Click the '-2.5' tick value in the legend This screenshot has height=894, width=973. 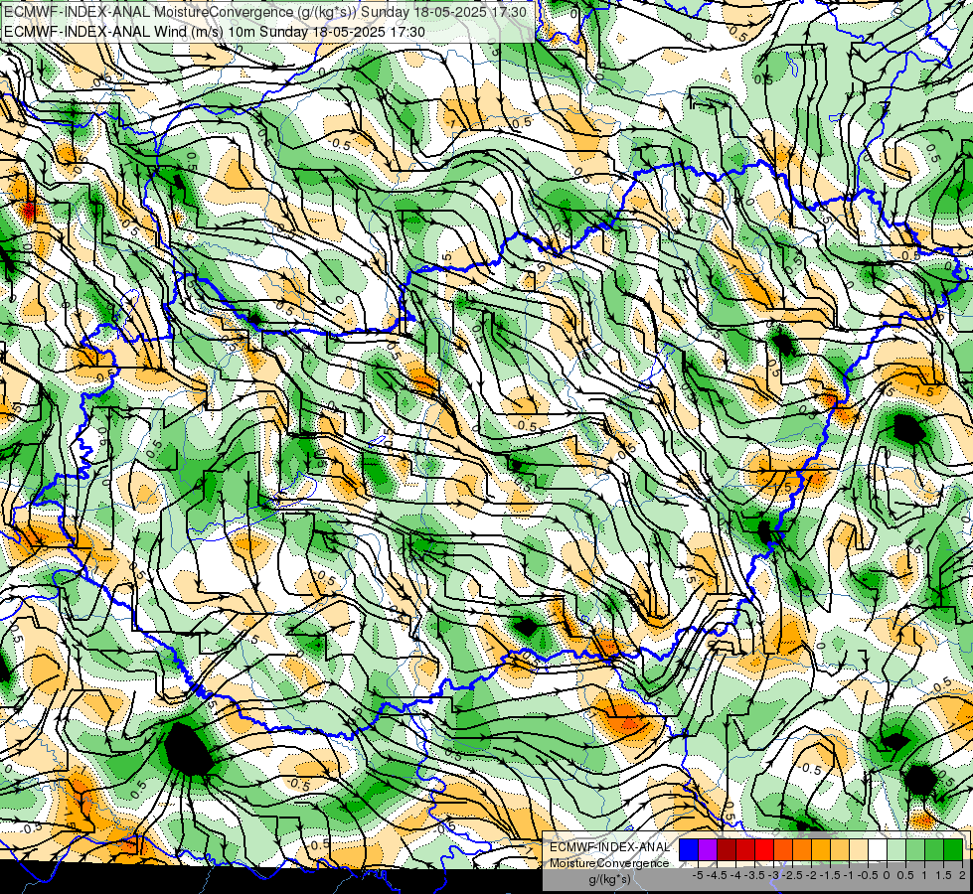792,875
